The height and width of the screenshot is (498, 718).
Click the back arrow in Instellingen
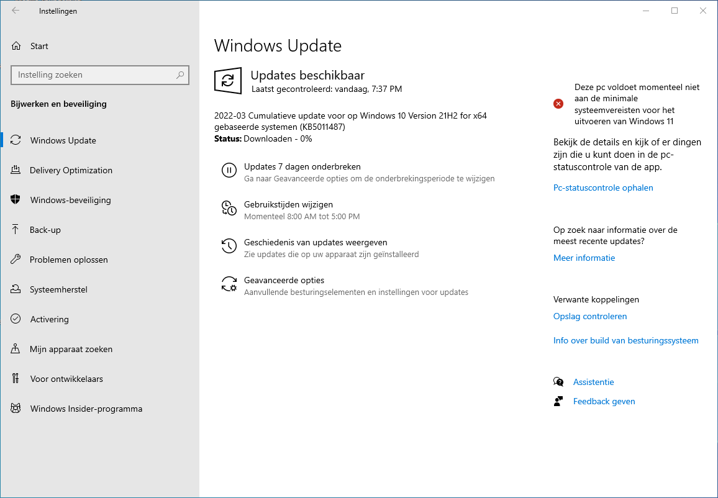click(16, 11)
